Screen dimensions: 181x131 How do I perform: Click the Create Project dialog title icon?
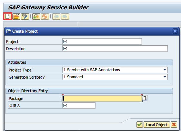[x=9, y=31]
